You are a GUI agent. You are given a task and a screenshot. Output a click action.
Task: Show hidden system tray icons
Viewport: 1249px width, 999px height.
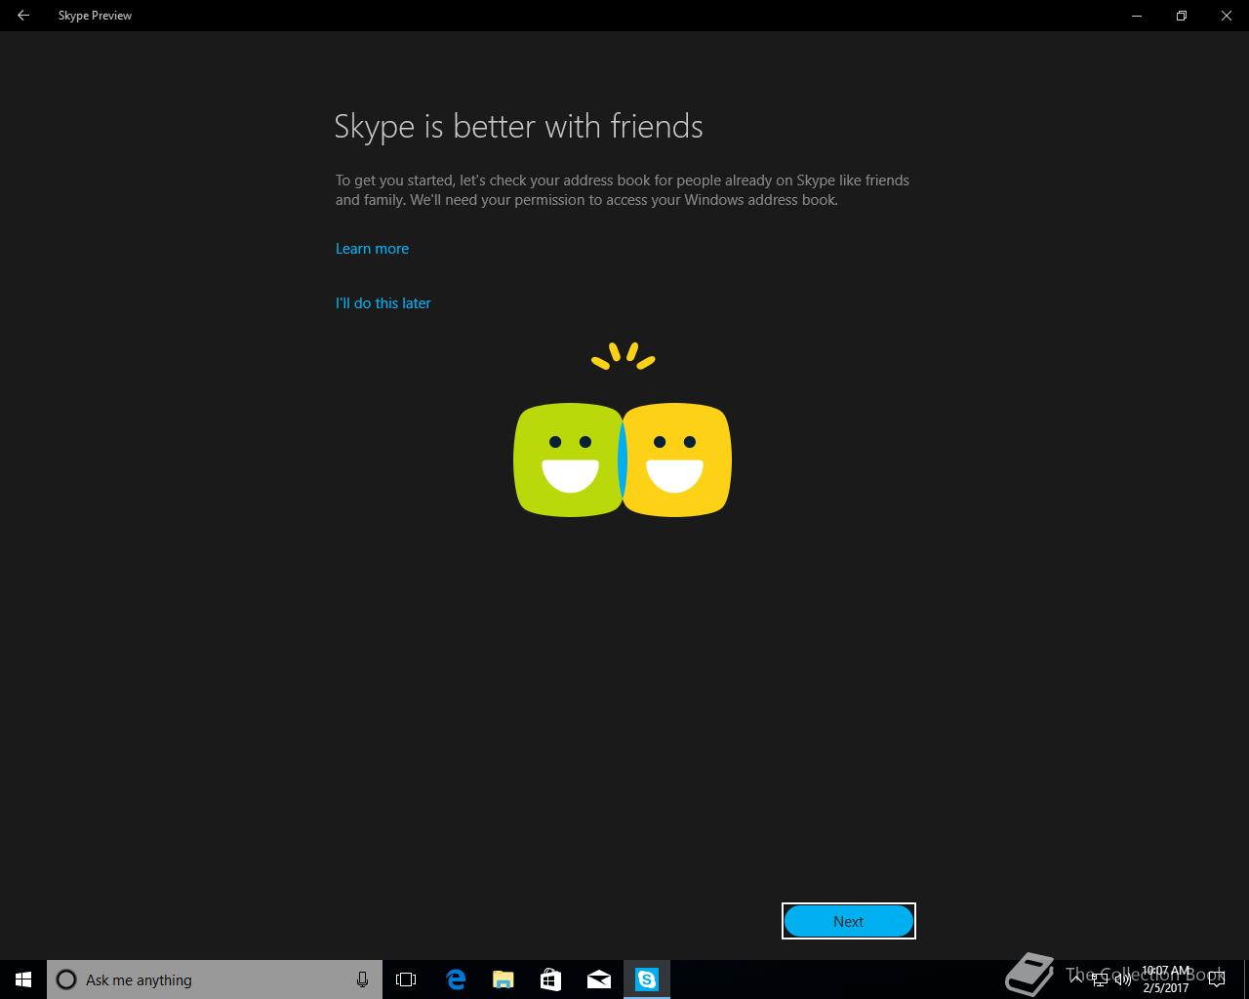[x=1076, y=979]
